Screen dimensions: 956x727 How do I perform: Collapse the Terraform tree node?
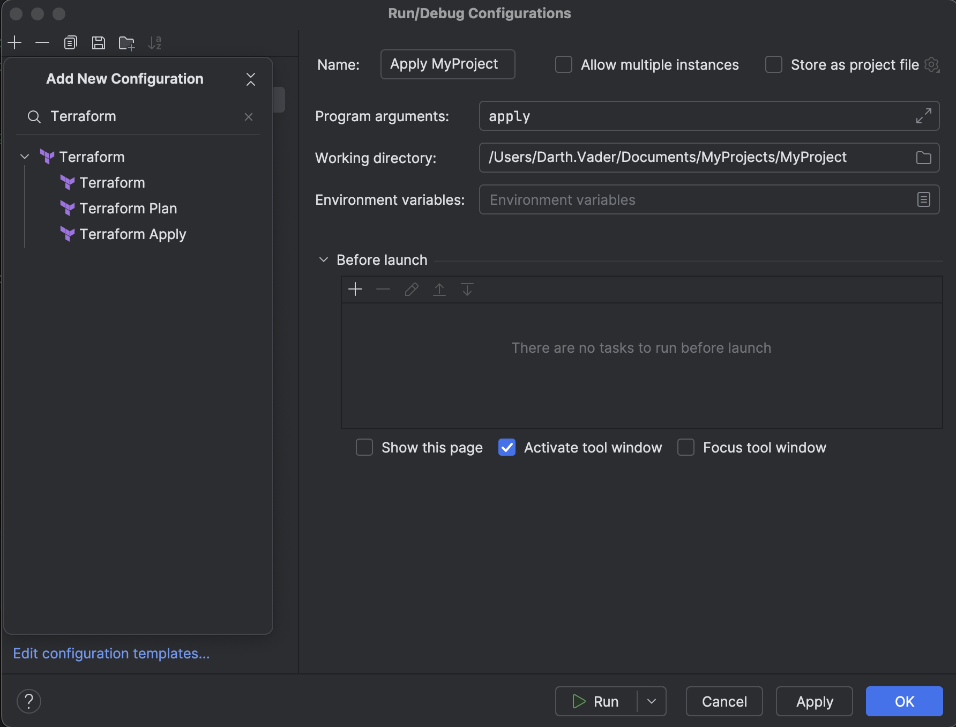click(x=24, y=157)
